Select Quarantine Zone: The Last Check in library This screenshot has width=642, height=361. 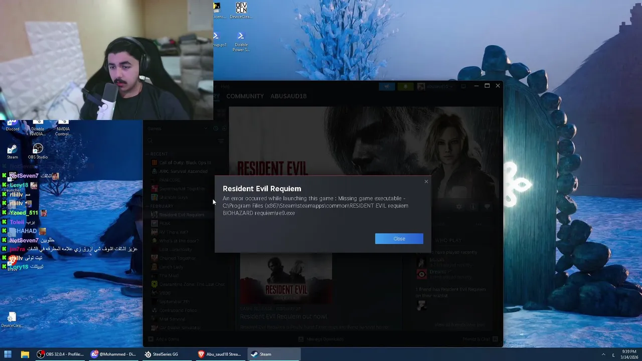click(x=188, y=284)
